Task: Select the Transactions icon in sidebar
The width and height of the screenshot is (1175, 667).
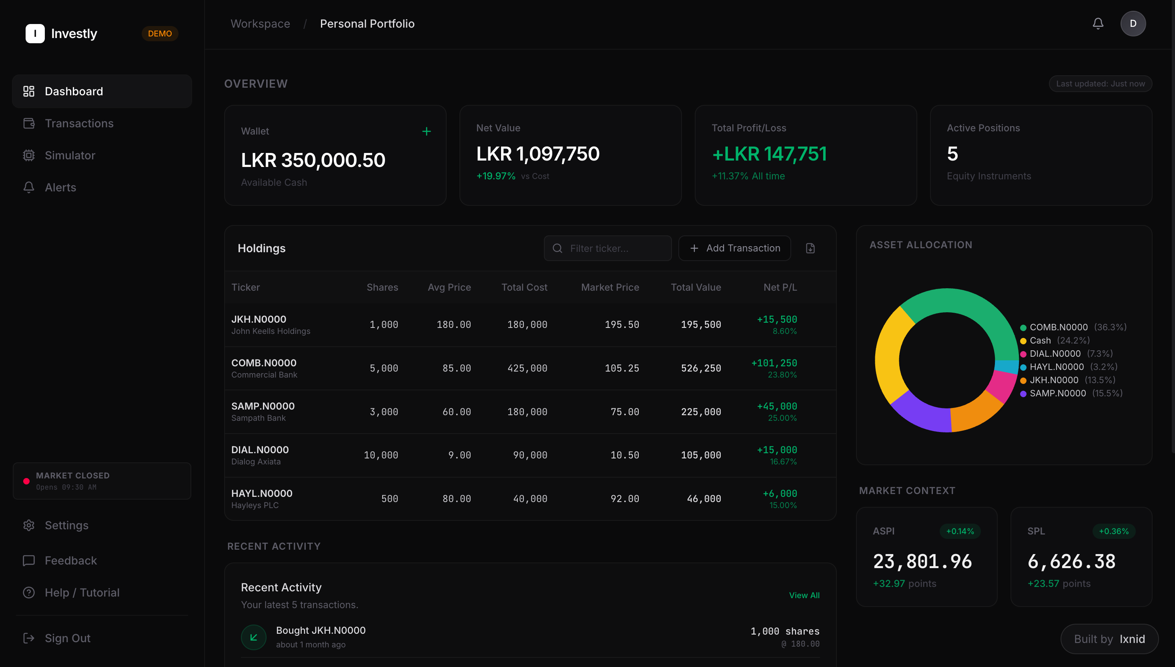Action: pos(29,123)
